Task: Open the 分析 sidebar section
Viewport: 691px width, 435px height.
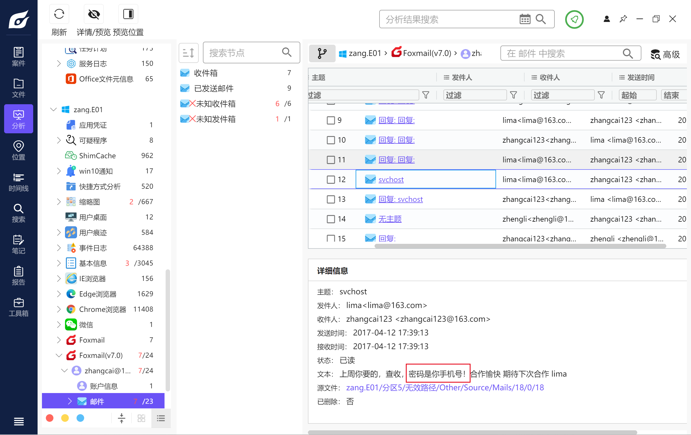Action: tap(19, 119)
